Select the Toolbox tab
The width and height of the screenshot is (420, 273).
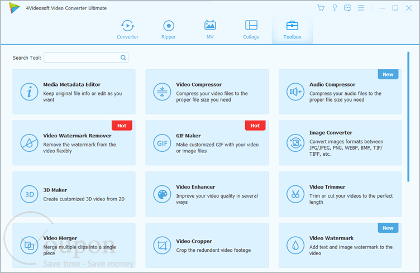pyautogui.click(x=292, y=30)
